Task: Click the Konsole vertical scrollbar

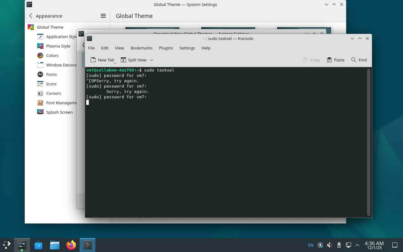Action: 369,142
